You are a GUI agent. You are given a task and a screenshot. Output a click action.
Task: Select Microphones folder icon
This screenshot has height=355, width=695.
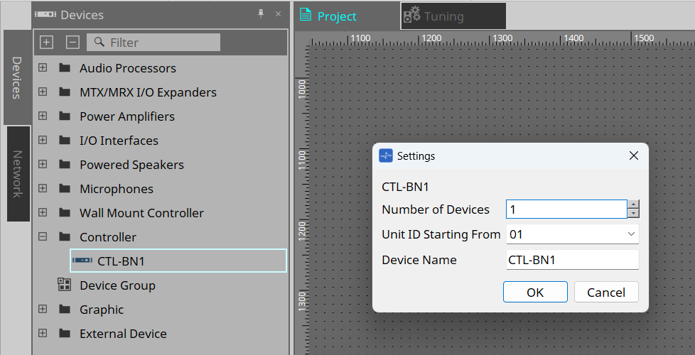point(65,188)
